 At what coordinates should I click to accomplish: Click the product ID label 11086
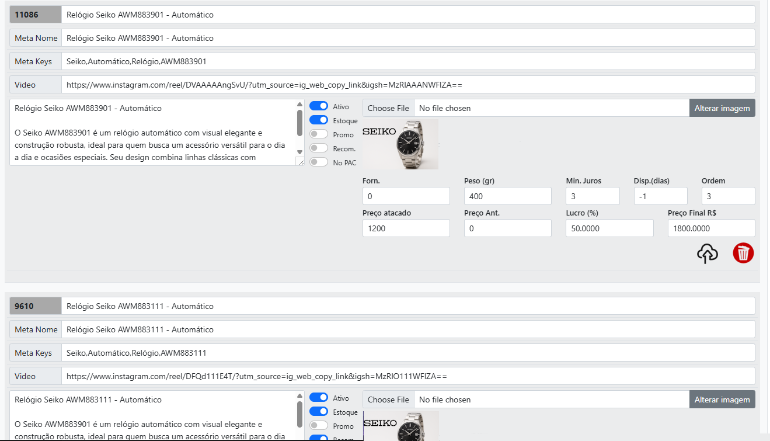[x=36, y=15]
